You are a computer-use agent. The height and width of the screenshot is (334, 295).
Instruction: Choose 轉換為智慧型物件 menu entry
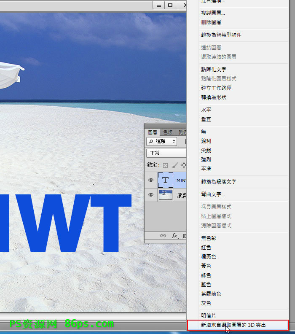[221, 35]
